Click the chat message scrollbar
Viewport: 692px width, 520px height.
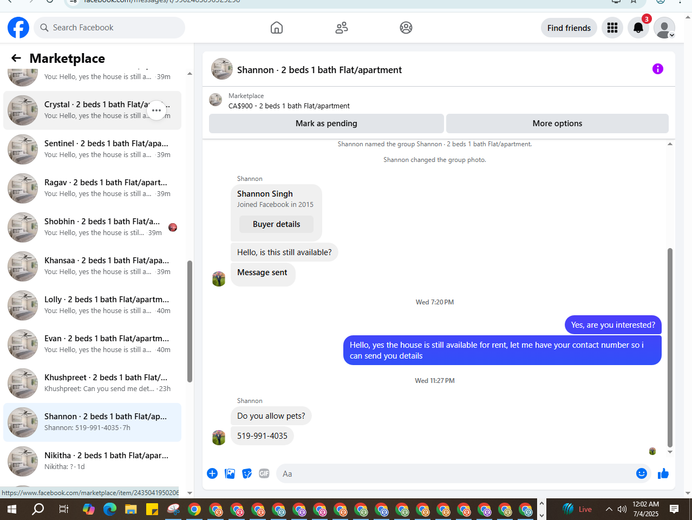click(x=670, y=348)
